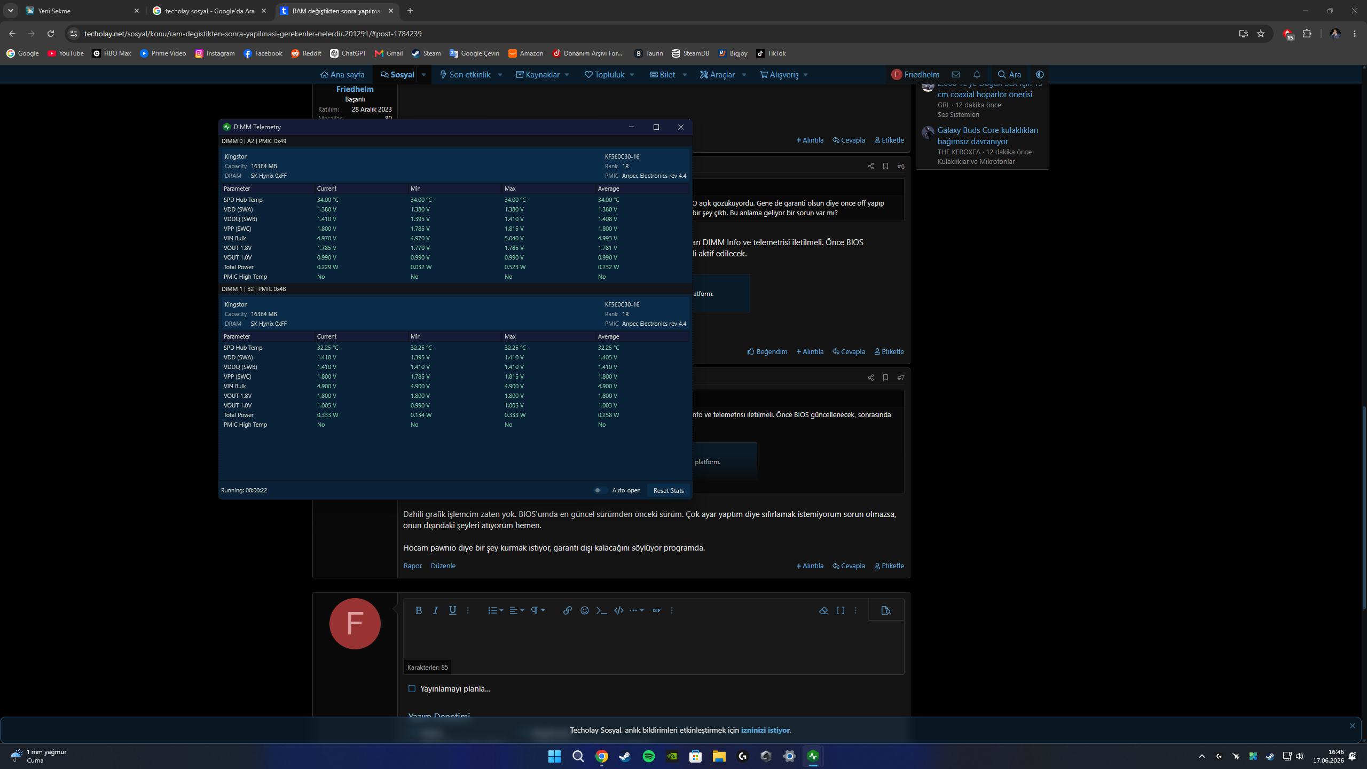Toggle the forum dark/light theme icon

coord(1040,75)
